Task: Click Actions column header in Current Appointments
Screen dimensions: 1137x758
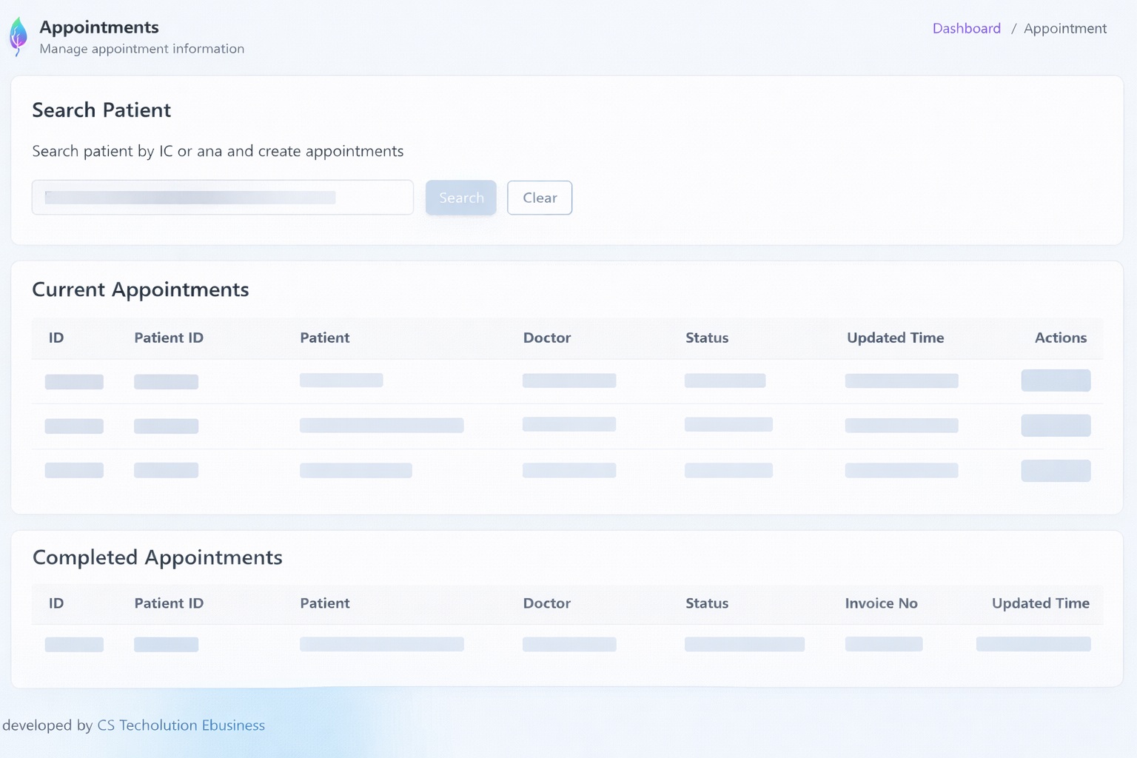Action: (1060, 338)
